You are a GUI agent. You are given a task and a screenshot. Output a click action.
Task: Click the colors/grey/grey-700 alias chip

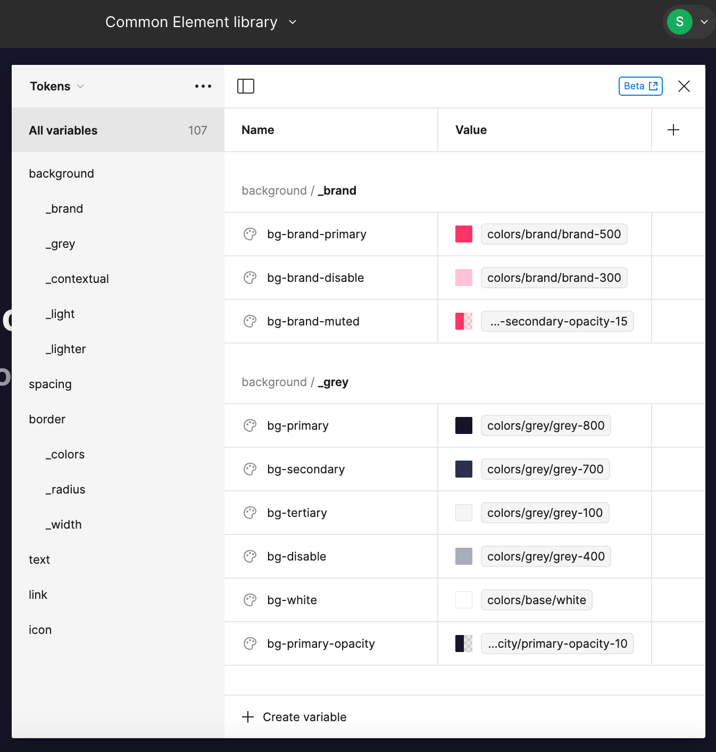tap(545, 469)
